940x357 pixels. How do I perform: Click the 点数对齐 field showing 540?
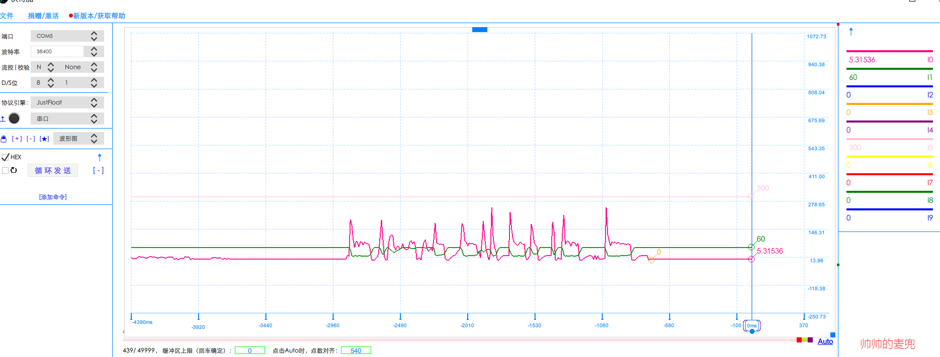[356, 350]
